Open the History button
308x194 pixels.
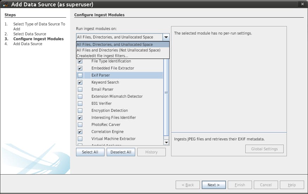pyautogui.click(x=151, y=152)
